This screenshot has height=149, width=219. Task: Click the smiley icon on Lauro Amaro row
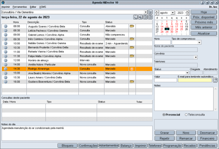(5, 77)
